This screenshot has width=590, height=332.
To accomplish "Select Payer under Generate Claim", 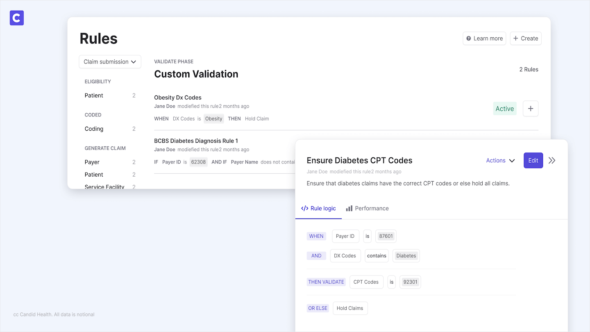I will (92, 162).
